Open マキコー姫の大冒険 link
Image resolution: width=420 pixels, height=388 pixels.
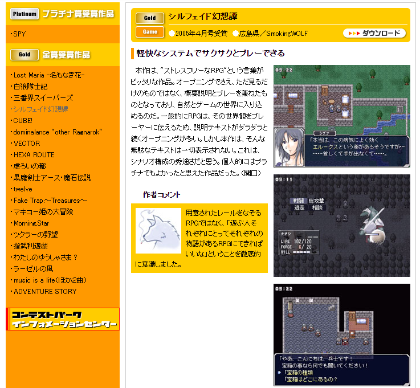pos(43,212)
